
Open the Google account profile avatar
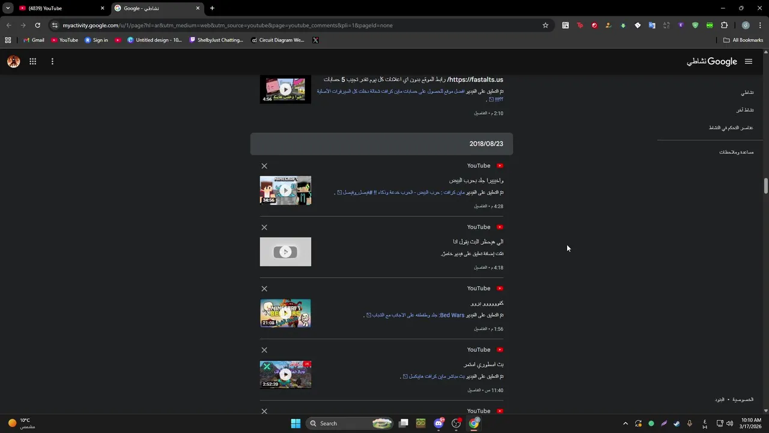point(13,61)
